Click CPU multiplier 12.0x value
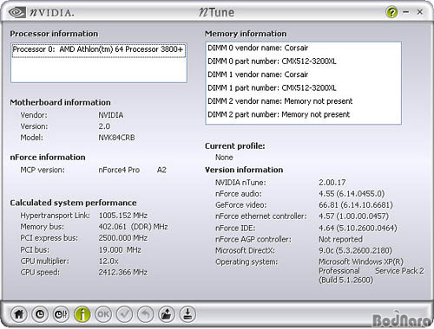This screenshot has width=434, height=329. (x=108, y=261)
